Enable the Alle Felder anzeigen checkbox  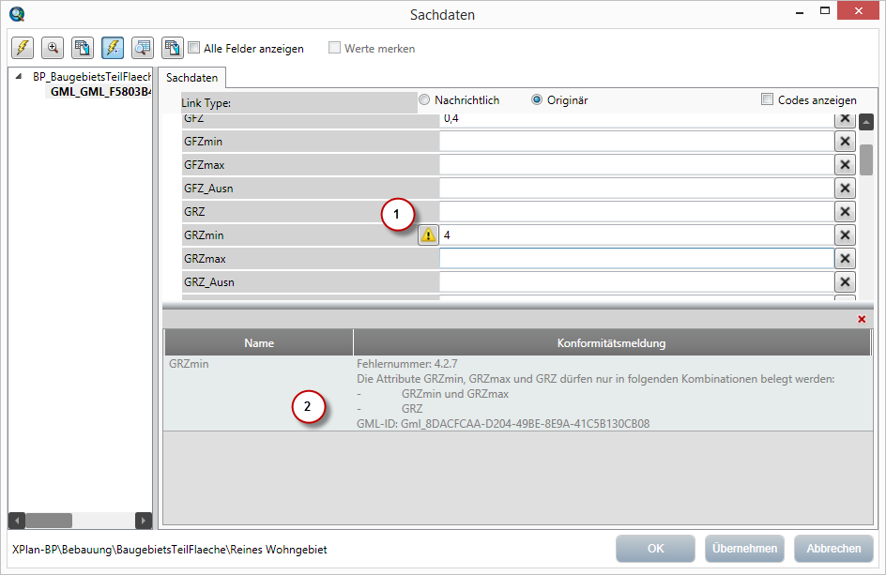(x=194, y=48)
